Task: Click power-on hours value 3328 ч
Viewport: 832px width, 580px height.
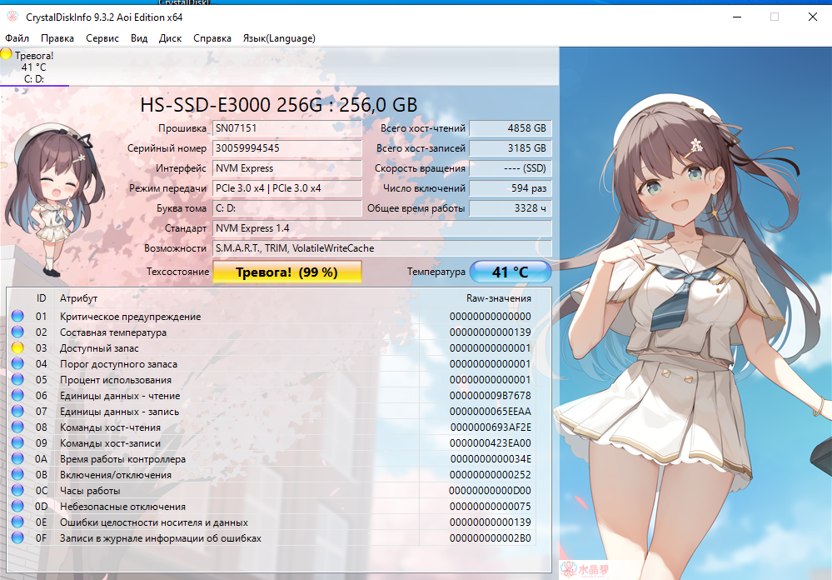Action: 511,208
